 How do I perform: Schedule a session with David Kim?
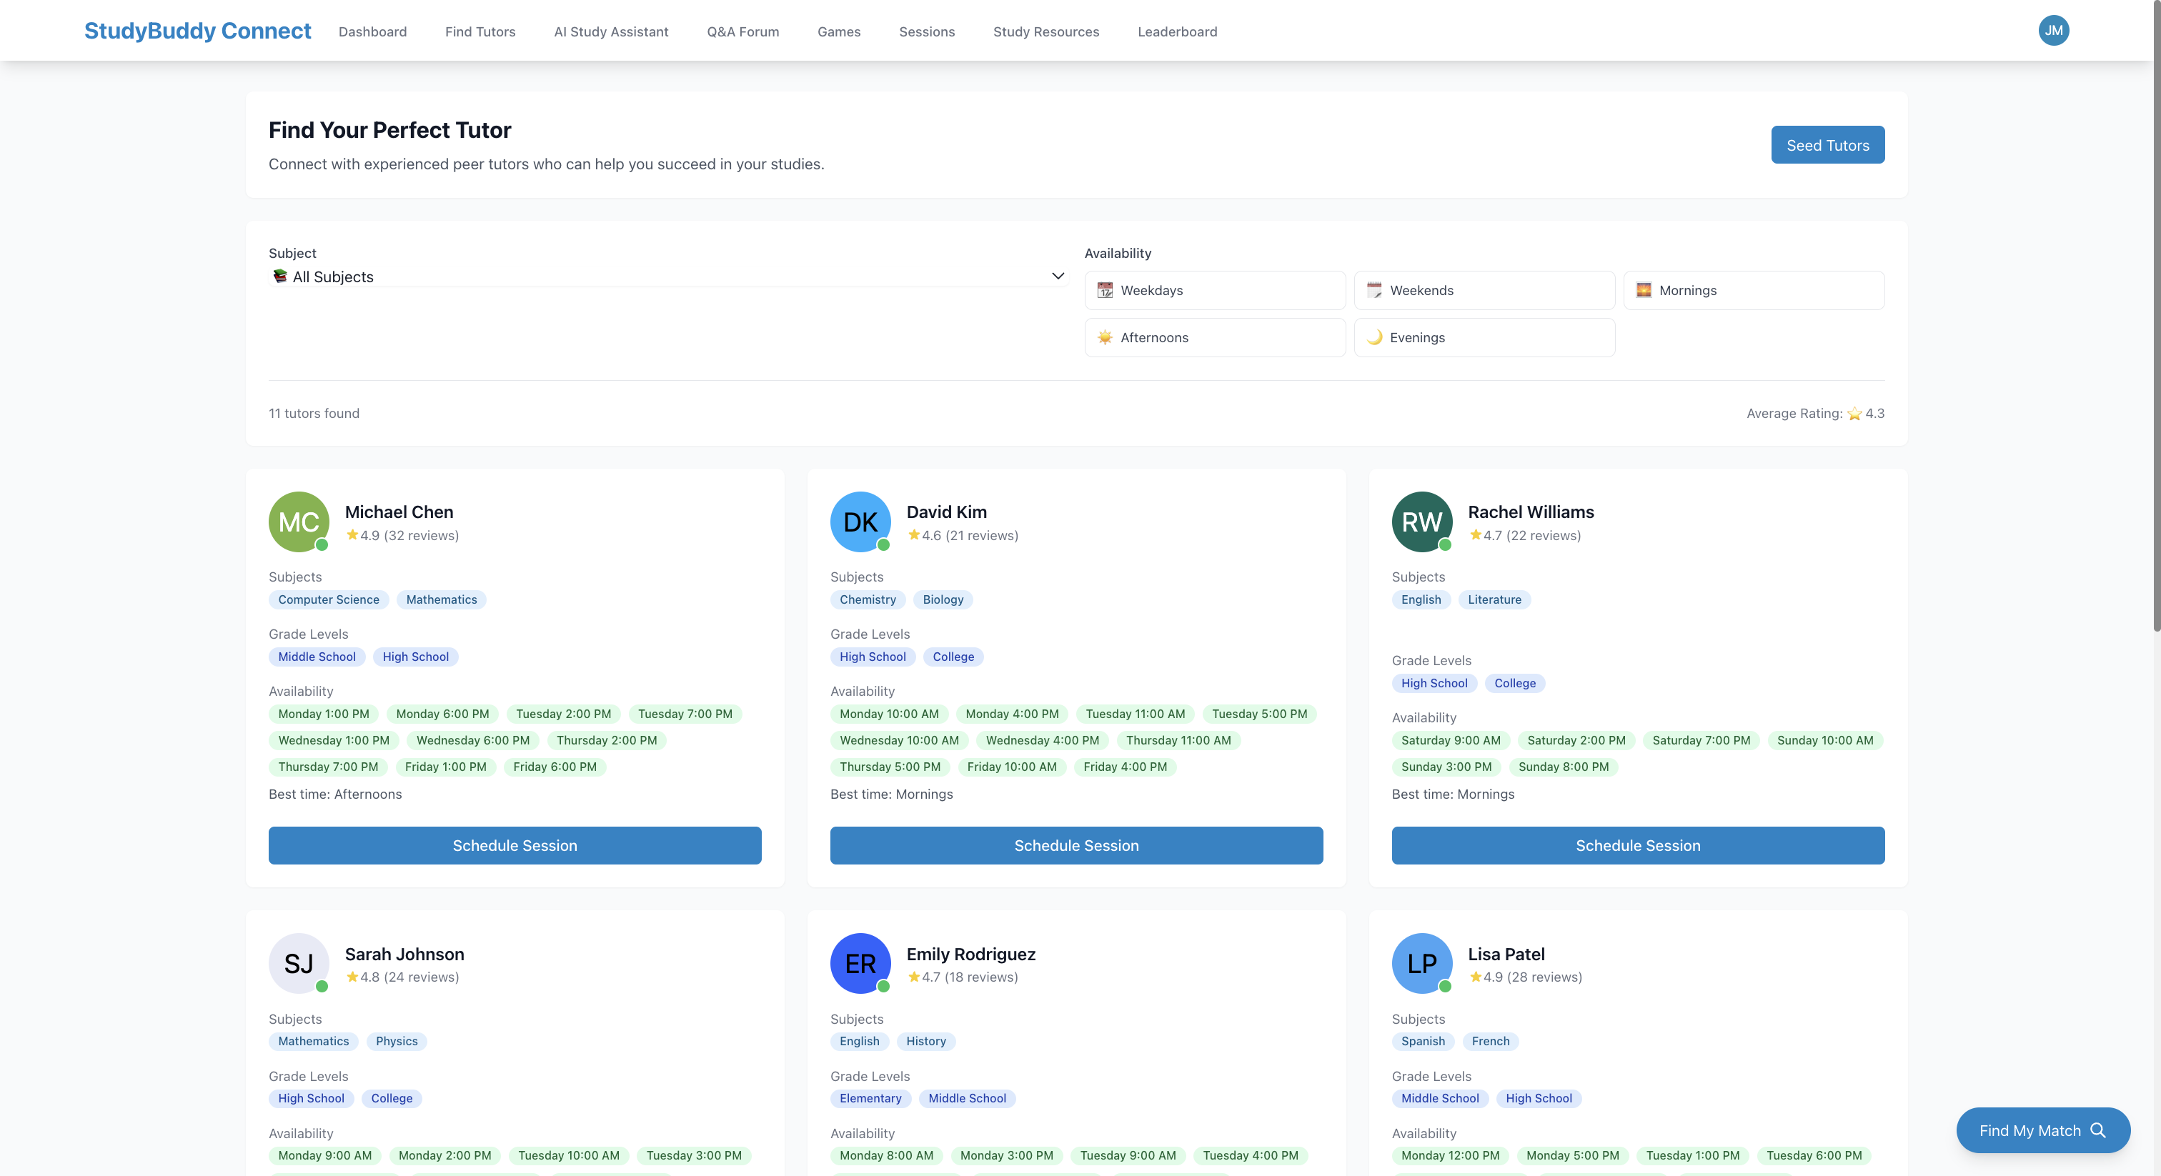[x=1075, y=845]
